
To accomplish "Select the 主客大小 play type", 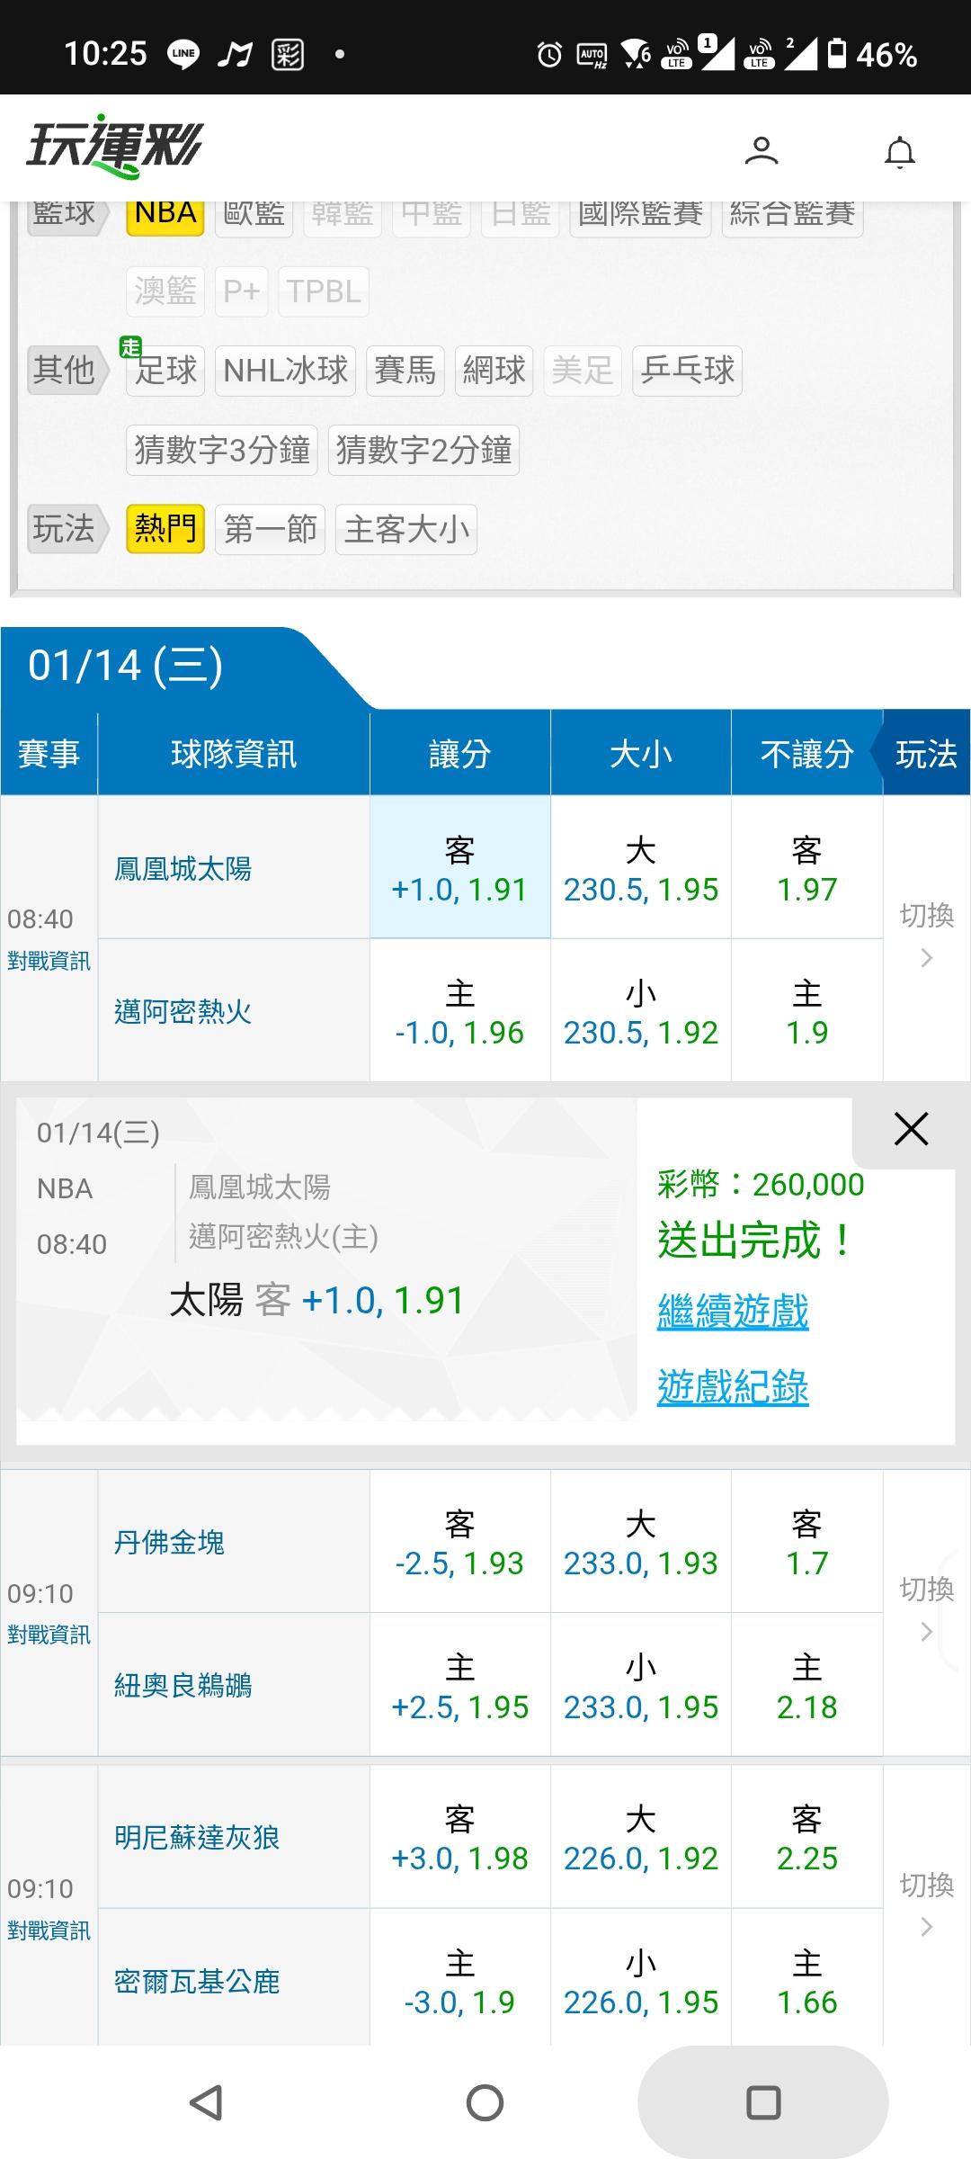I will click(406, 529).
